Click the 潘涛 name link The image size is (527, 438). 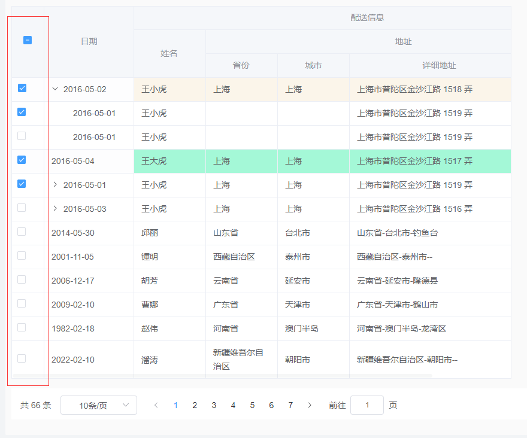pos(150,359)
